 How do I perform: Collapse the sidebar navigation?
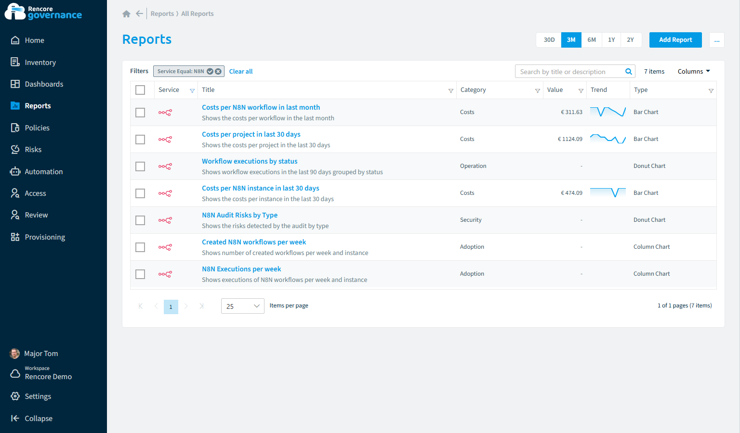pyautogui.click(x=32, y=419)
